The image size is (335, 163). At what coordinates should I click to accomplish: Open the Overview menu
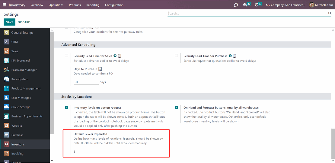click(x=37, y=5)
